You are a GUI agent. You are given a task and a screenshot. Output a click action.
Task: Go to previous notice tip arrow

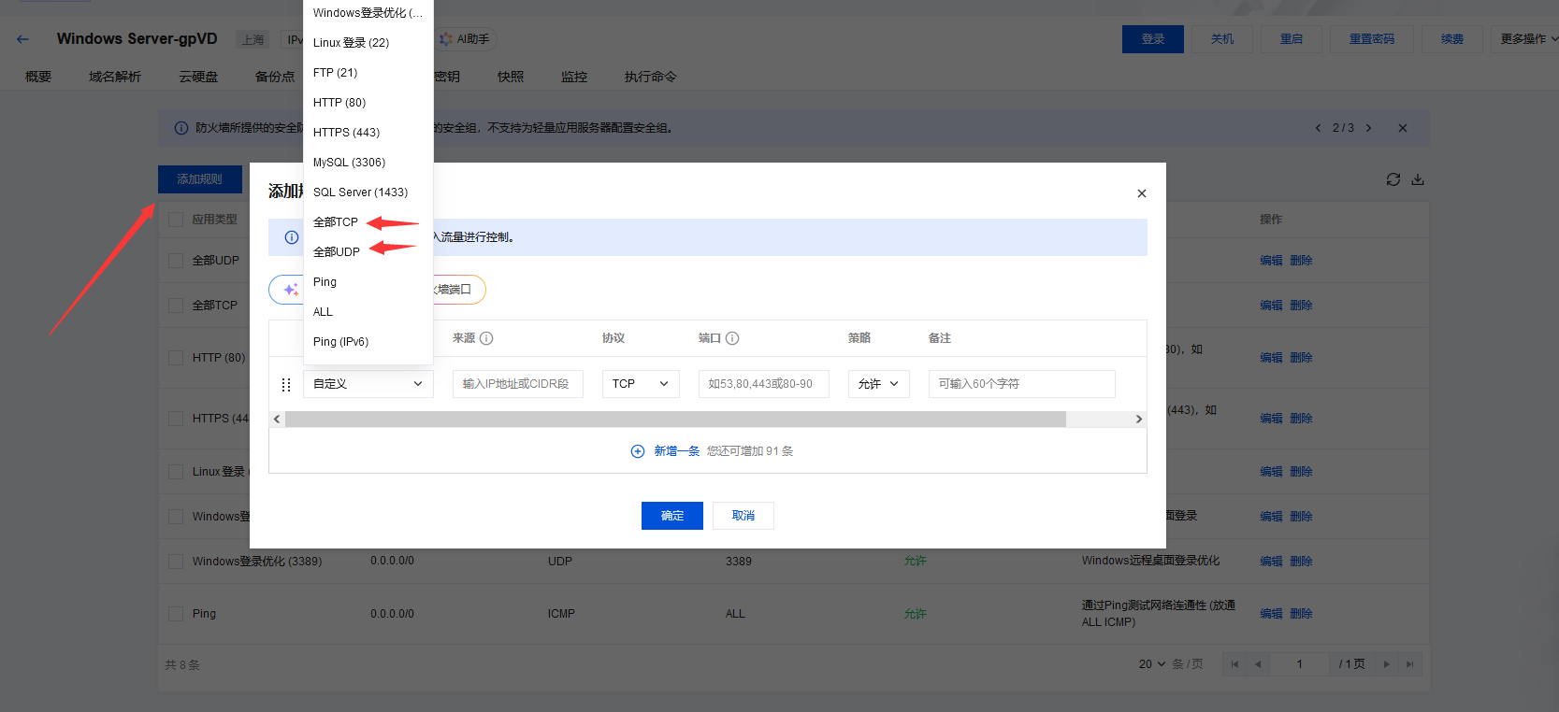(x=1318, y=128)
